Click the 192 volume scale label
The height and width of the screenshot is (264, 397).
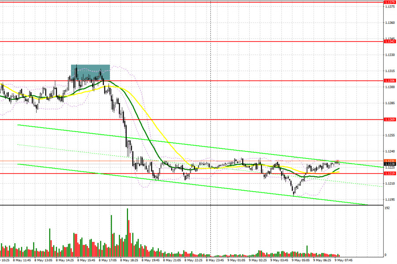tap(387, 208)
